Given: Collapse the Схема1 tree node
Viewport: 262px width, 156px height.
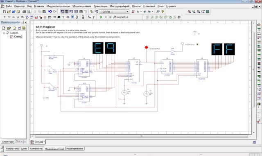Looking at the screenshot, I should click(4, 33).
